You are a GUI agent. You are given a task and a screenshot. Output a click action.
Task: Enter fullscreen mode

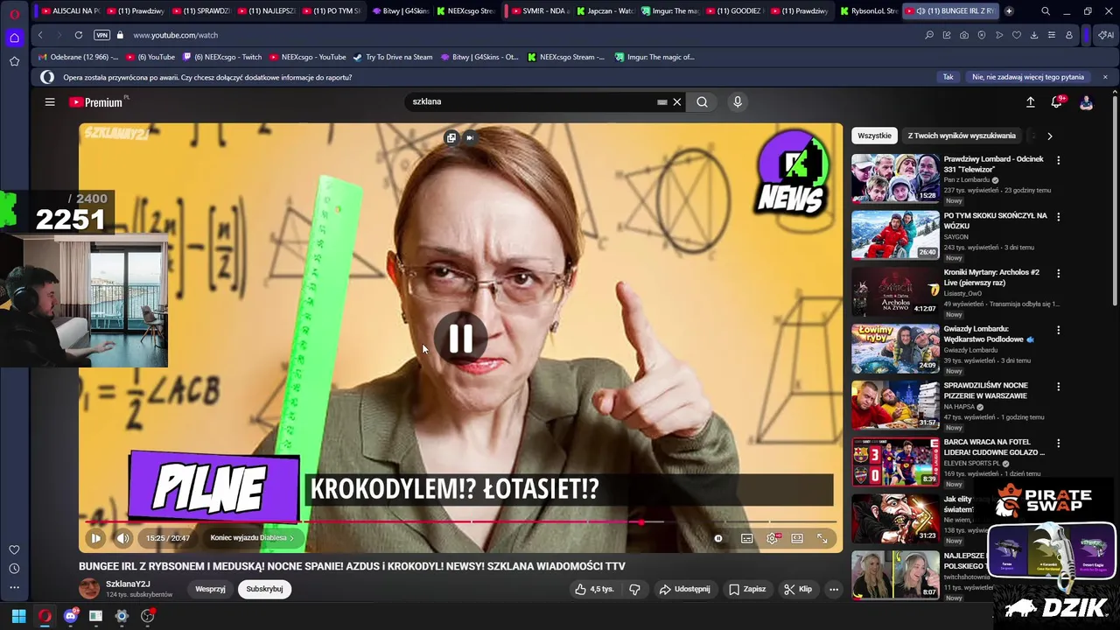click(x=822, y=538)
